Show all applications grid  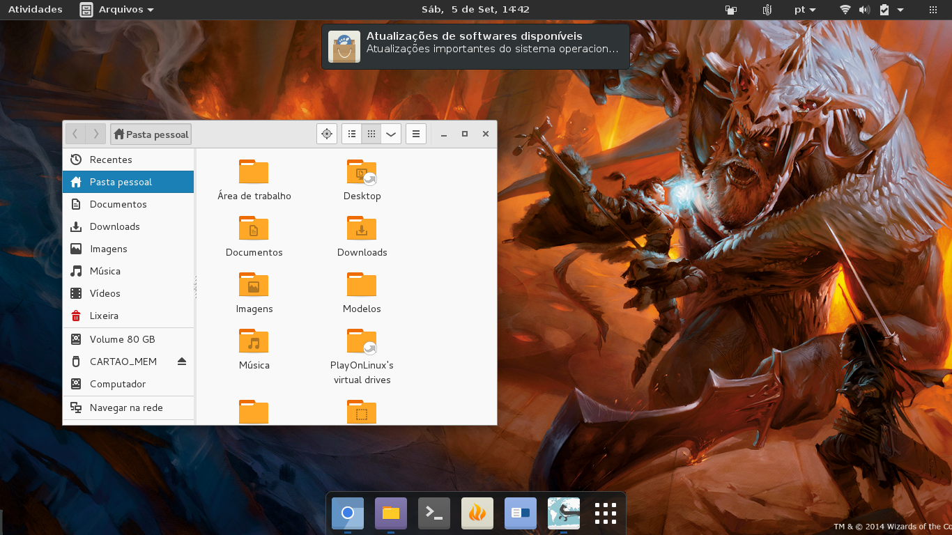pos(606,513)
